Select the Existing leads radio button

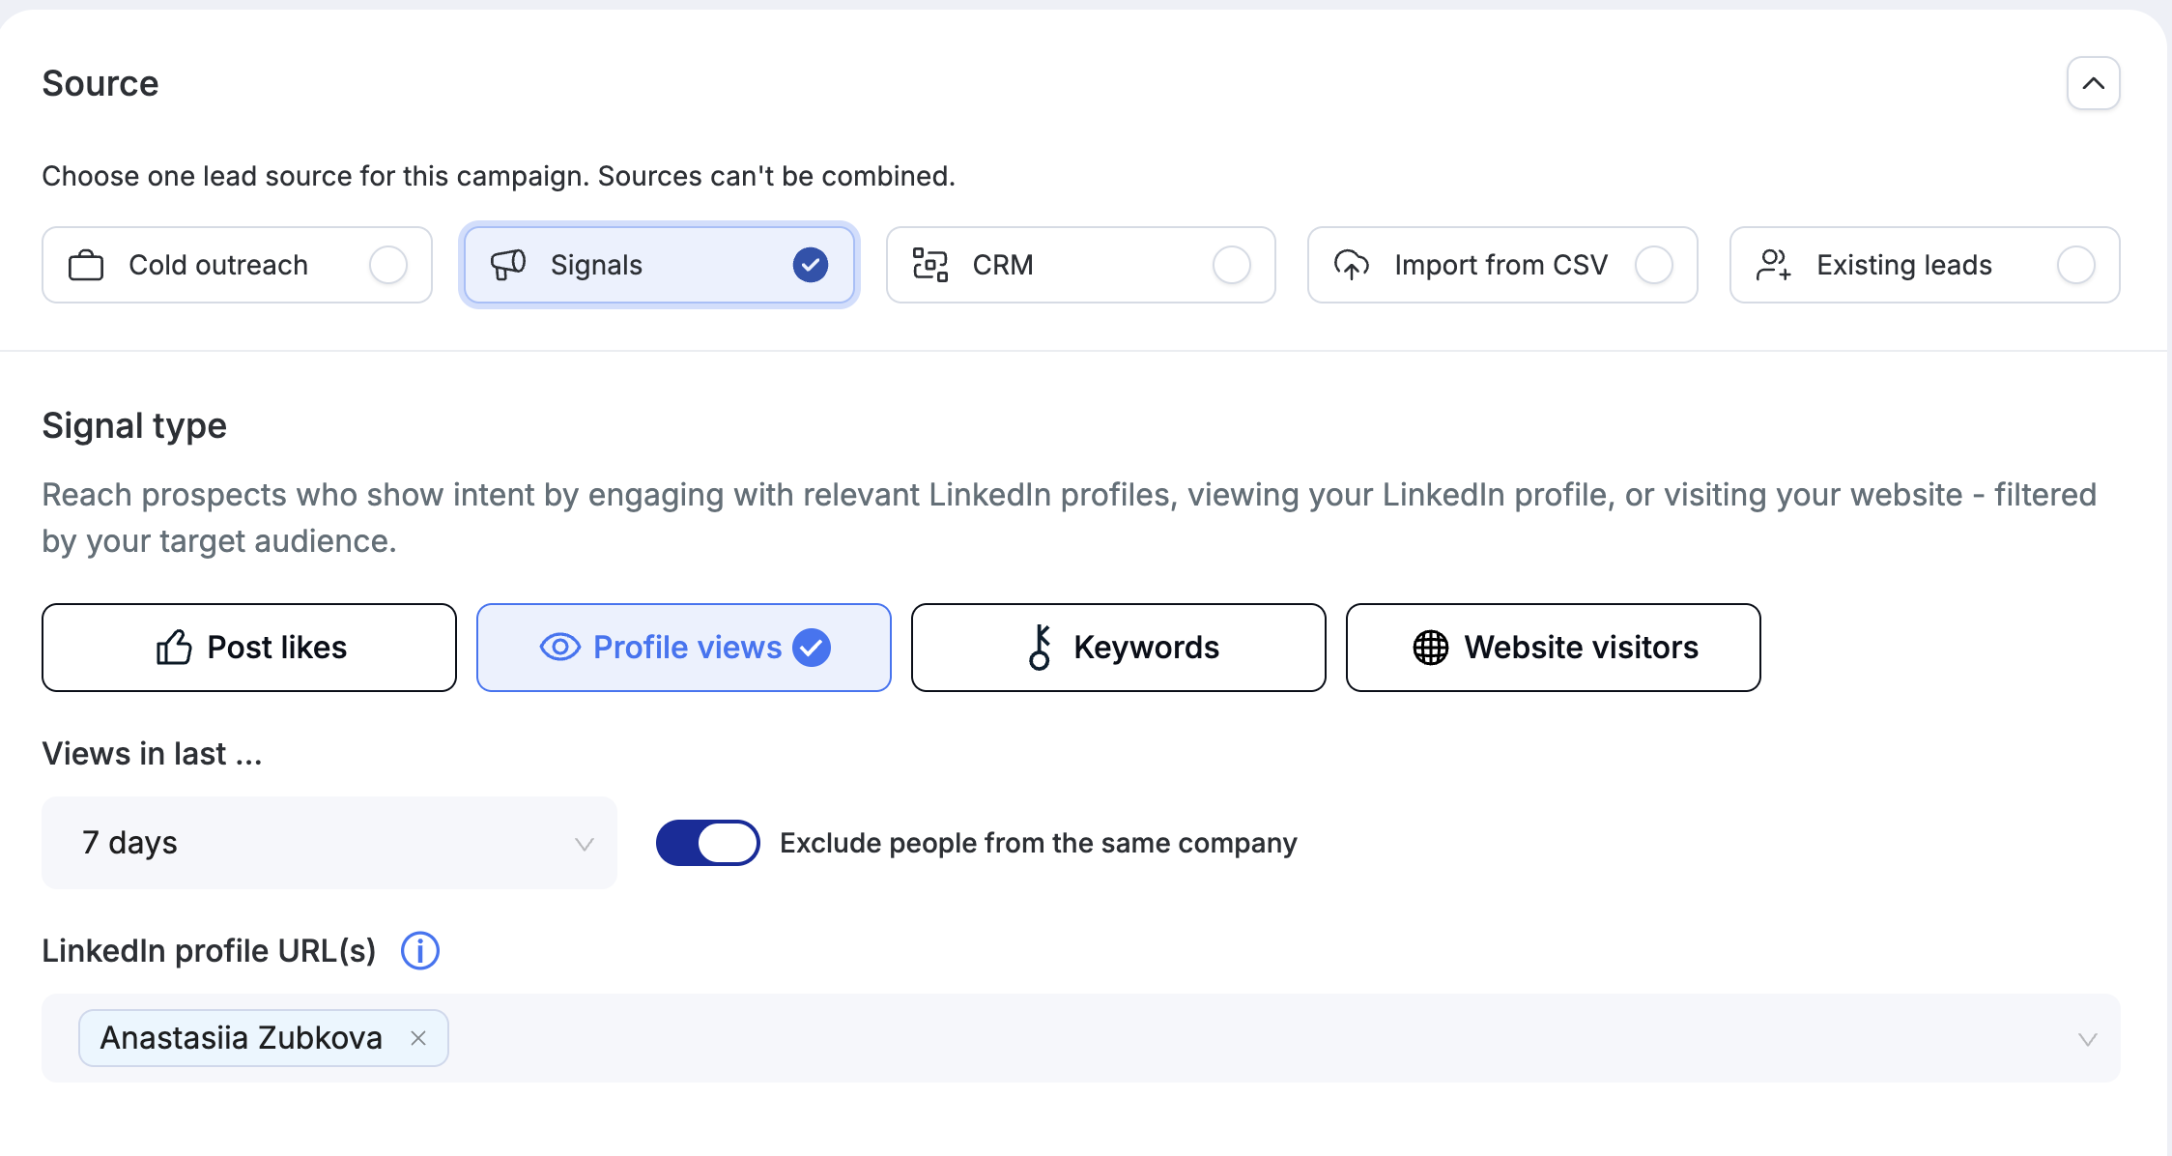coord(2076,265)
